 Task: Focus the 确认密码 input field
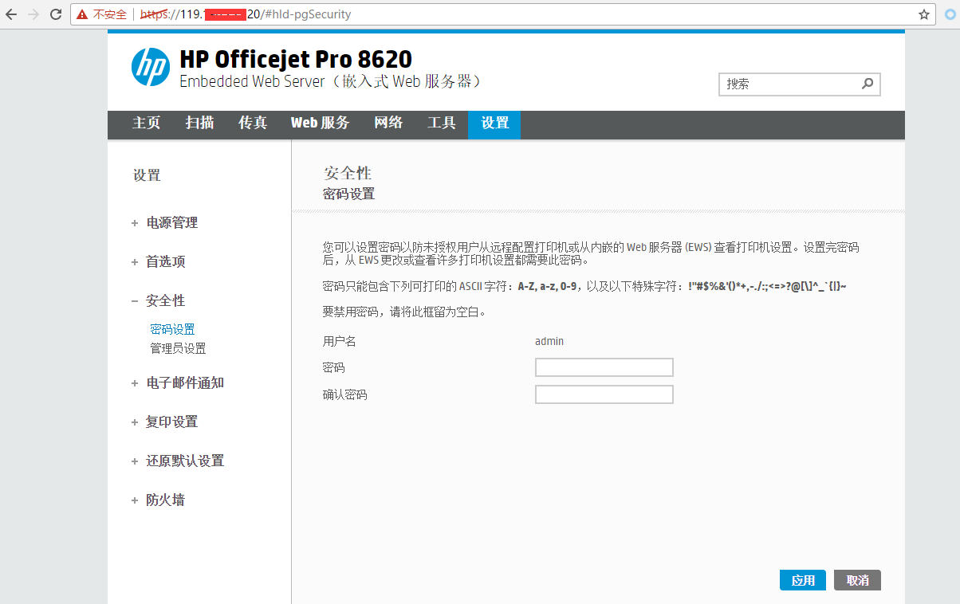[x=604, y=394]
